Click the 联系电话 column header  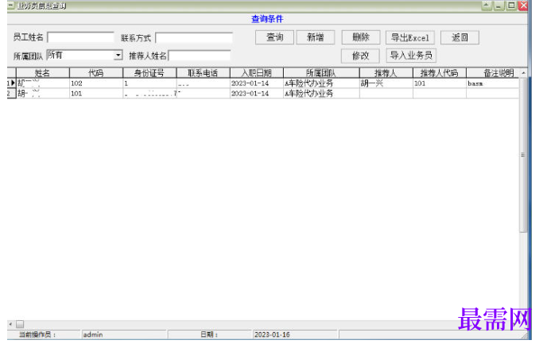tap(203, 73)
